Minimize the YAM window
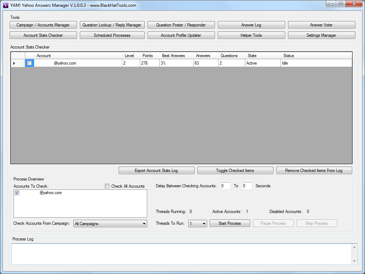This screenshot has height=274, width=365. (x=331, y=4)
